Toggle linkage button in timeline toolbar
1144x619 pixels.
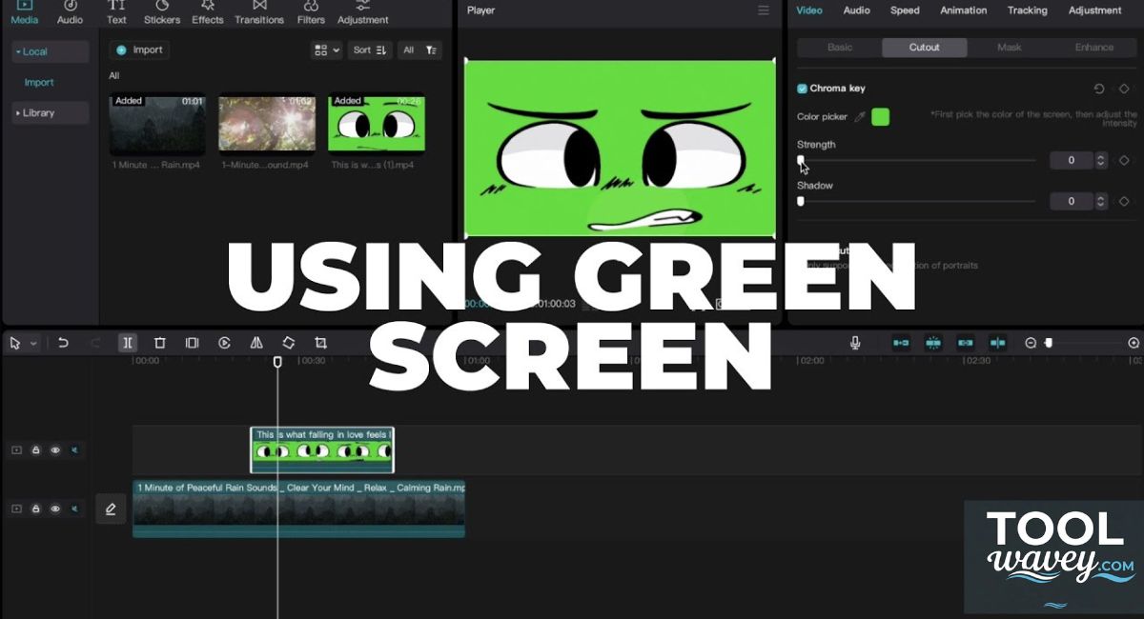coord(966,343)
